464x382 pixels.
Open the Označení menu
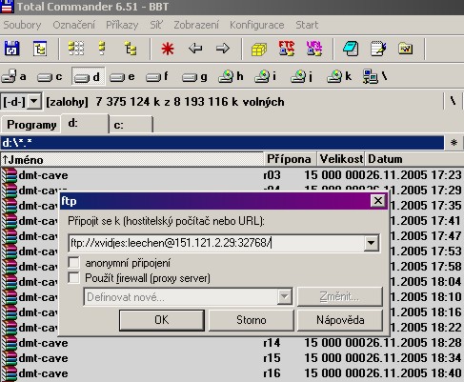coord(73,25)
